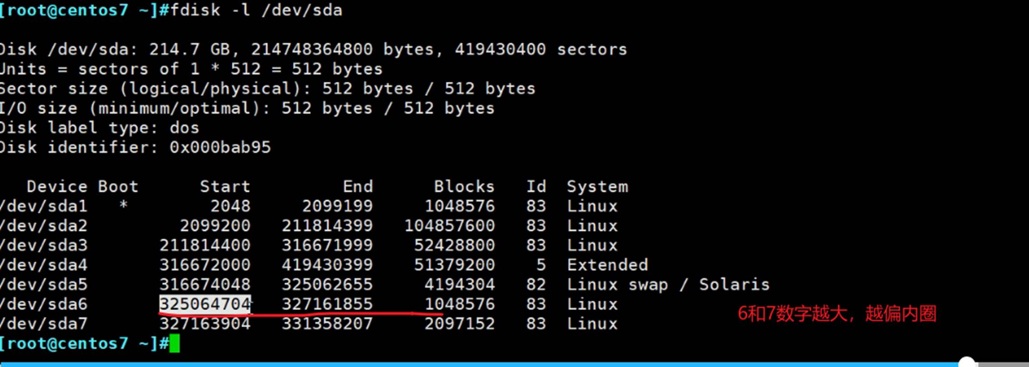This screenshot has height=367, width=1029.
Task: Click the 214748364800 bytes disk size
Action: pos(312,49)
